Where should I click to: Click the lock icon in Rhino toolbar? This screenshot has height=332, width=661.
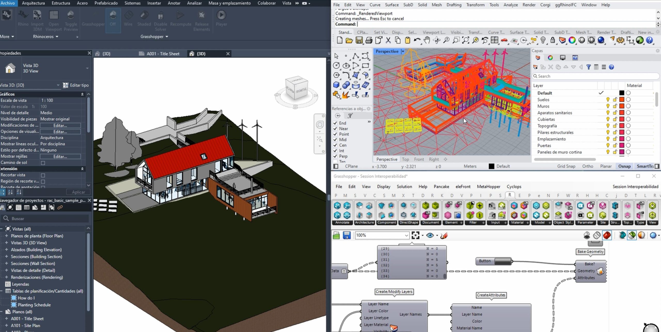(x=553, y=40)
